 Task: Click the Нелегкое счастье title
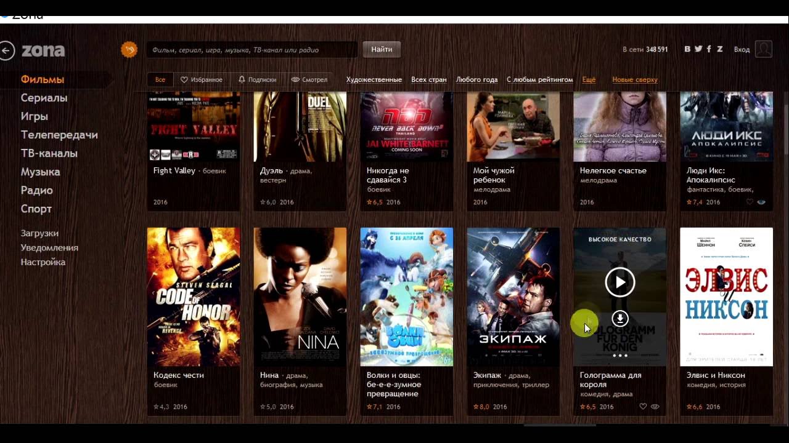tap(613, 170)
